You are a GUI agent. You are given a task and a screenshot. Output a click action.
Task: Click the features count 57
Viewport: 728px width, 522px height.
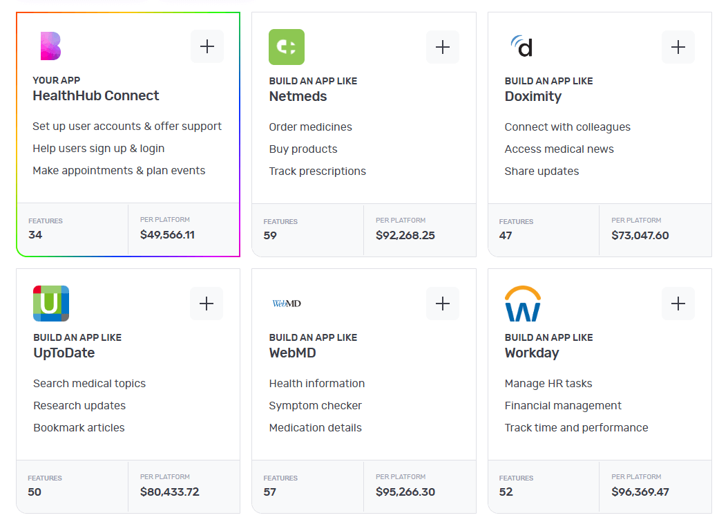[x=270, y=492]
